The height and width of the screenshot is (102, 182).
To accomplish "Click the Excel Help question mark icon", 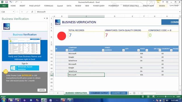I will click(x=163, y=2).
